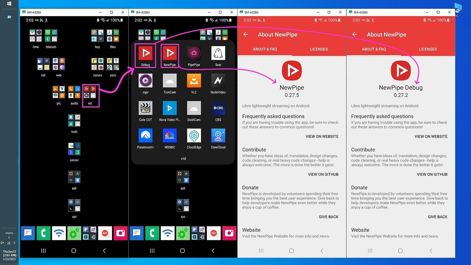This screenshot has height=265, width=471.
Task: Open the Phone dialer in home screen window dock
Action: 43,233
